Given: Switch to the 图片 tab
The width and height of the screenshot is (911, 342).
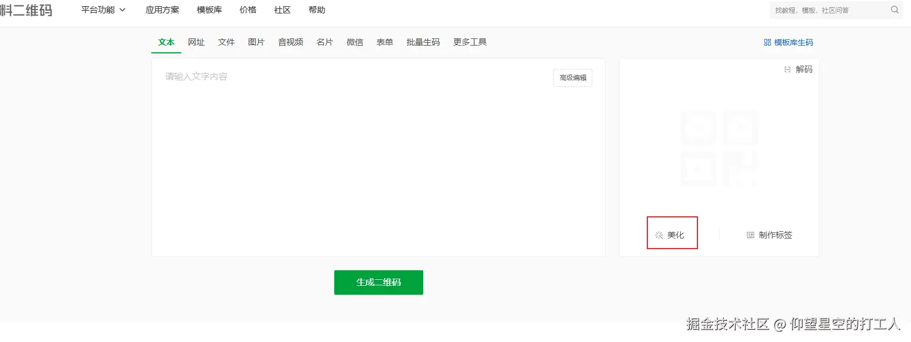Looking at the screenshot, I should coord(256,42).
